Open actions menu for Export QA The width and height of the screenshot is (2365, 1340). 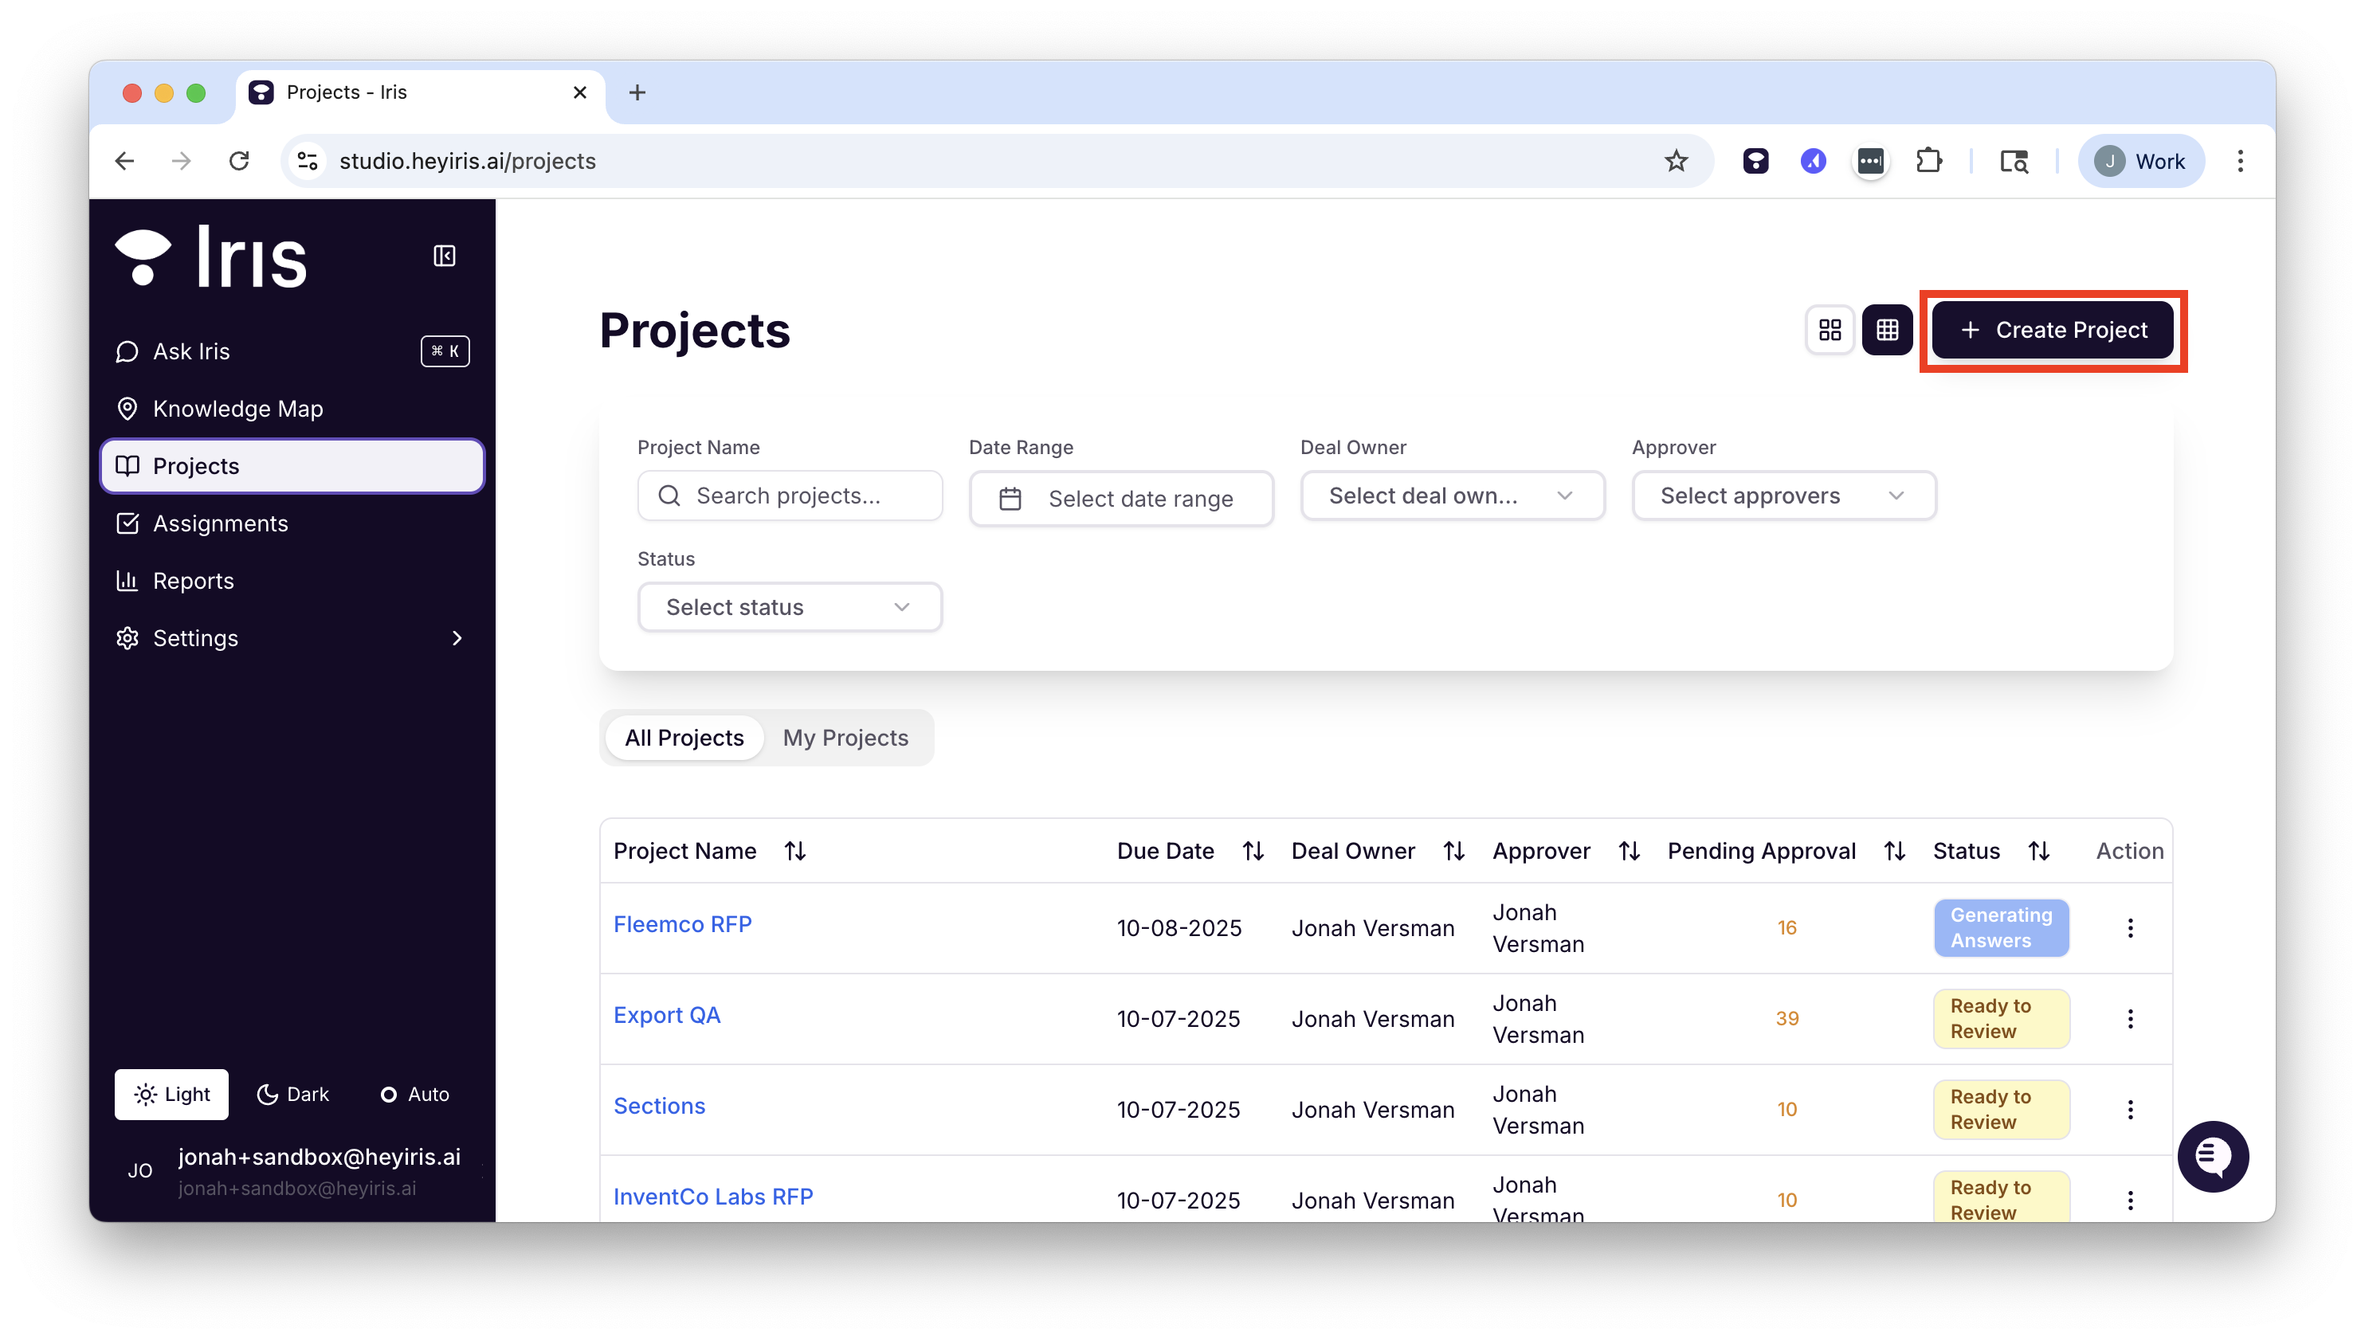coord(2129,1019)
